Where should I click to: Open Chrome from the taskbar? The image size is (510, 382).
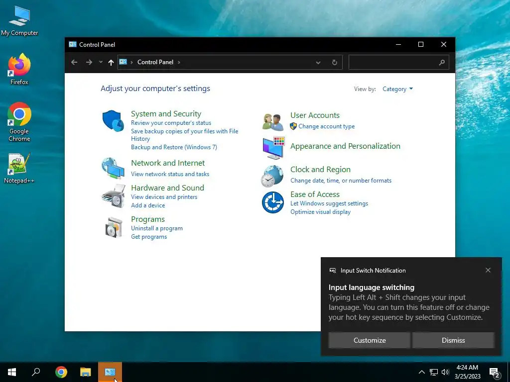coord(61,372)
